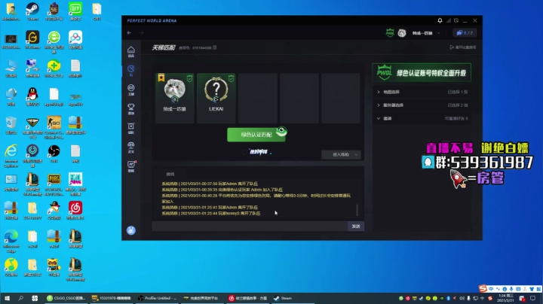543x304 pixels.
Task: Open Baidu Netdisk desktop icon
Action: click(75, 40)
